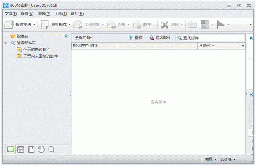Click the 360 mail app title icon
The image size is (256, 166).
(6, 6)
